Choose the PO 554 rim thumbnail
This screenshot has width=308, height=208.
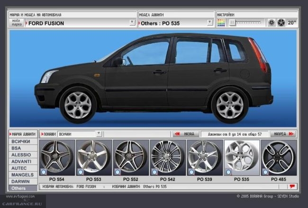click(x=57, y=158)
